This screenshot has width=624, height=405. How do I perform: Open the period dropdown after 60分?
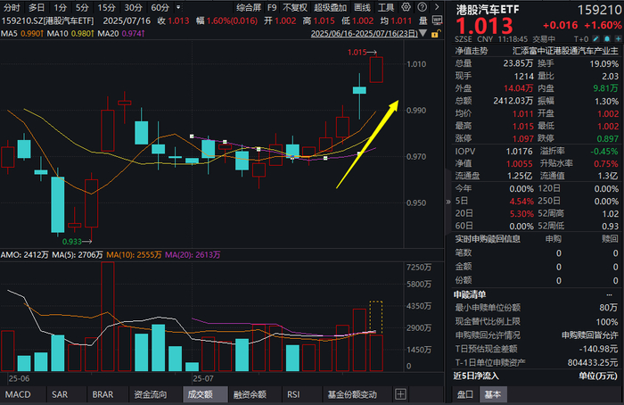click(x=178, y=7)
